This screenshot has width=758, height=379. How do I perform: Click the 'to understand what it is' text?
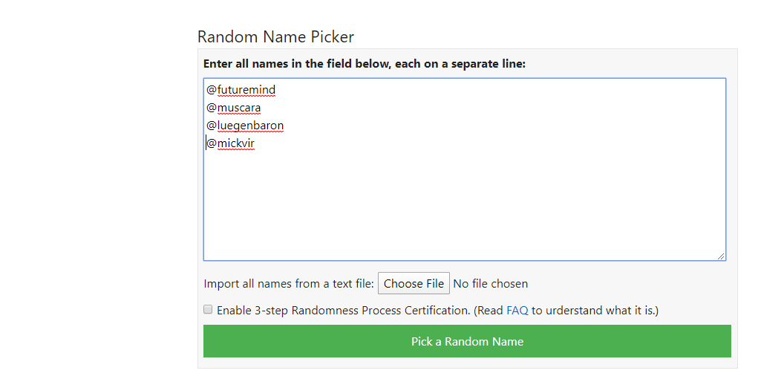tap(595, 311)
